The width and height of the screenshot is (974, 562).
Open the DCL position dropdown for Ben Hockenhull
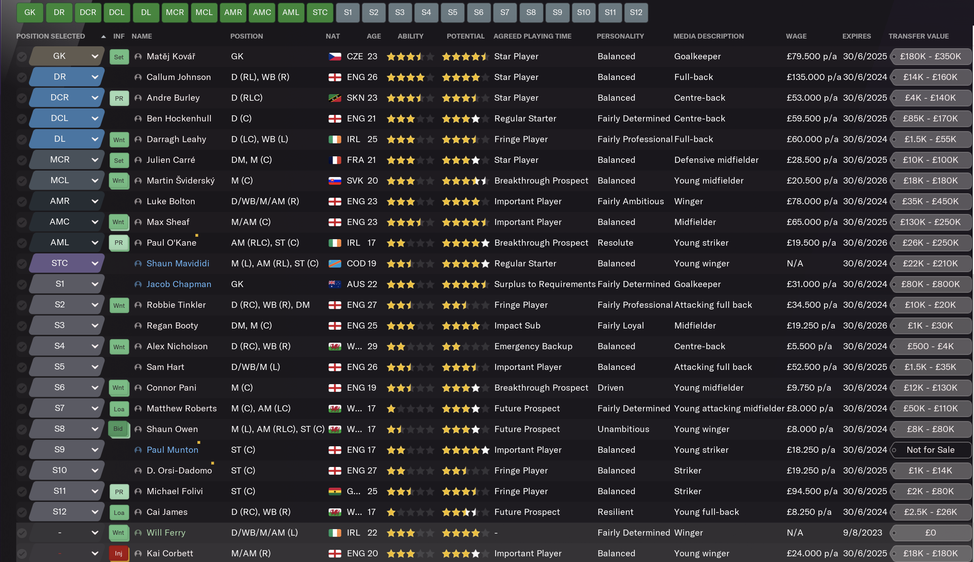(67, 118)
